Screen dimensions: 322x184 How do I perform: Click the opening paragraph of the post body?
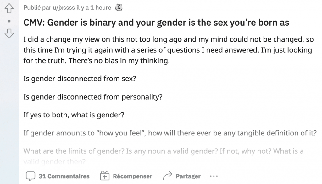coord(169,50)
